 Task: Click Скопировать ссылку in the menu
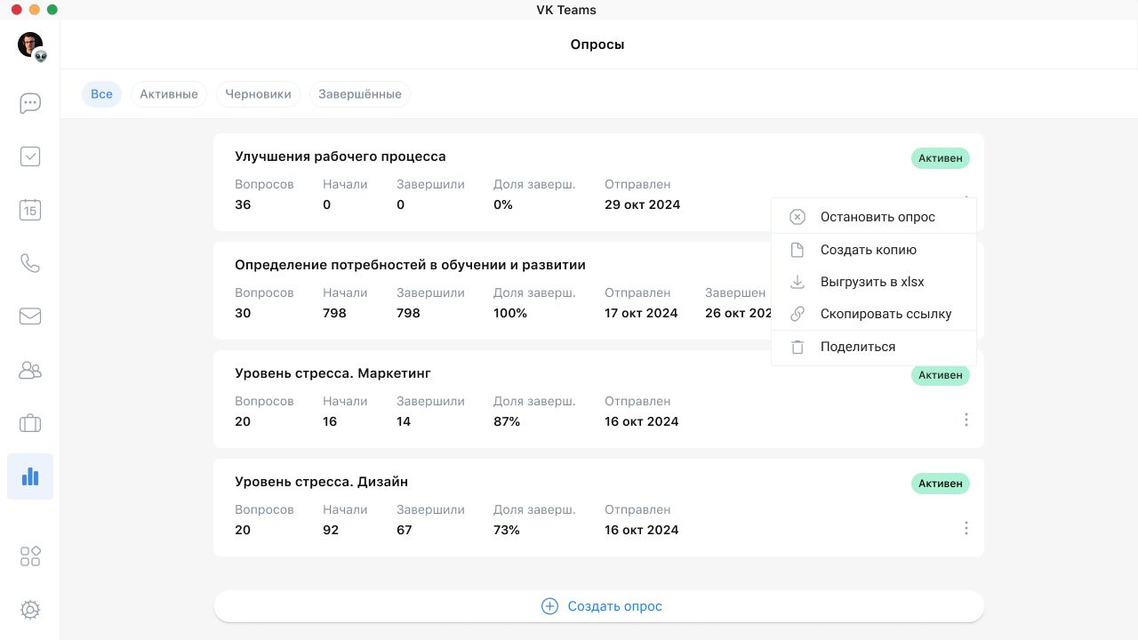885,314
